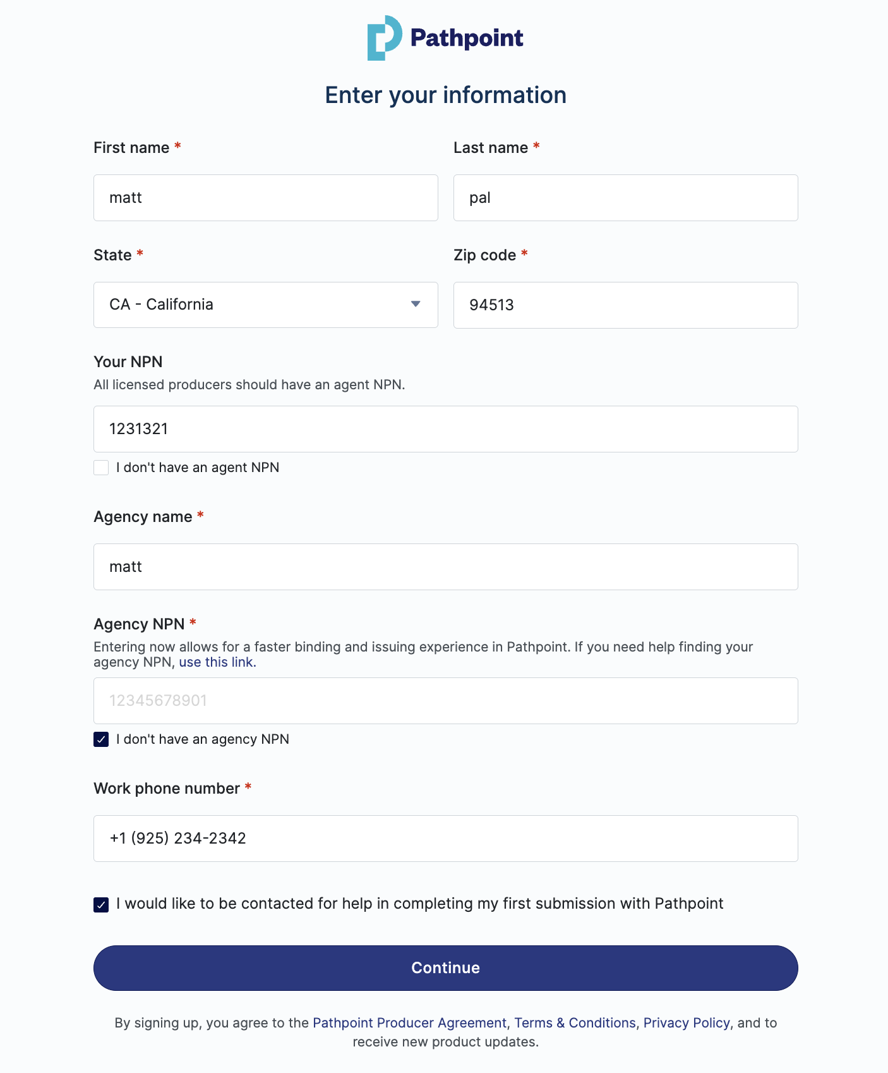Viewport: 888px width, 1073px height.
Task: Uncheck "I don't have an agency NPN"
Action: click(101, 739)
